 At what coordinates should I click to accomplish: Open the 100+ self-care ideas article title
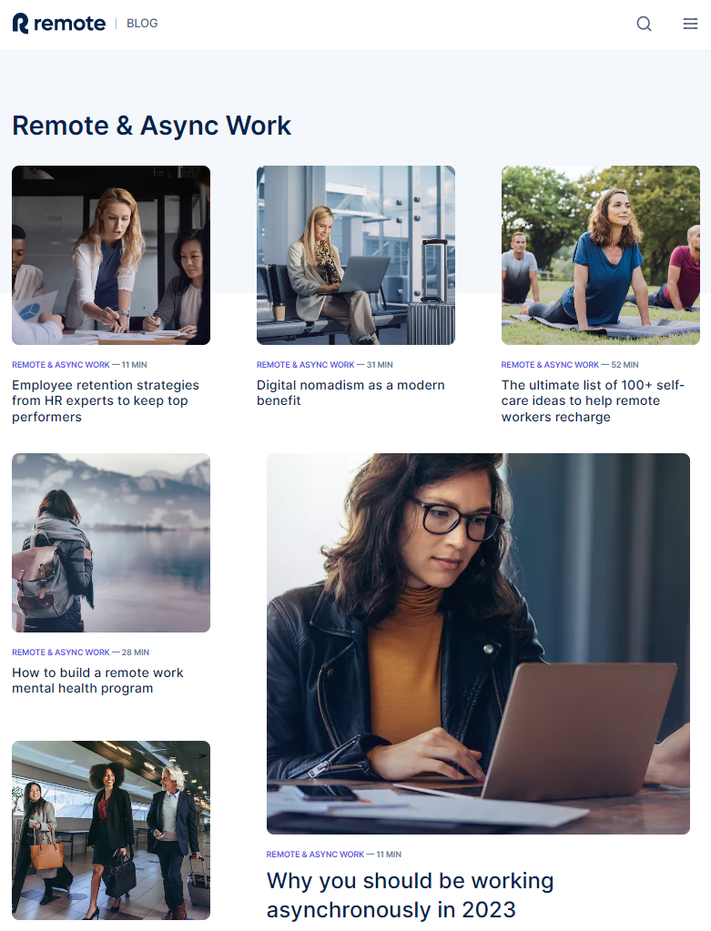click(x=593, y=400)
